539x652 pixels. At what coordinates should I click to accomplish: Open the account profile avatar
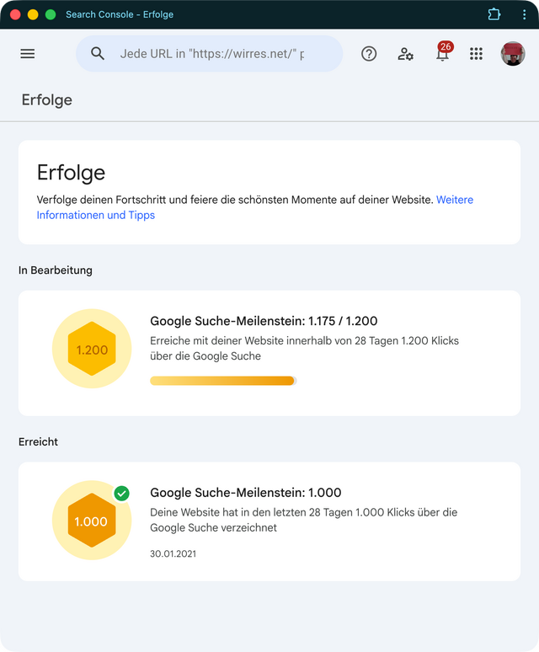pos(513,54)
